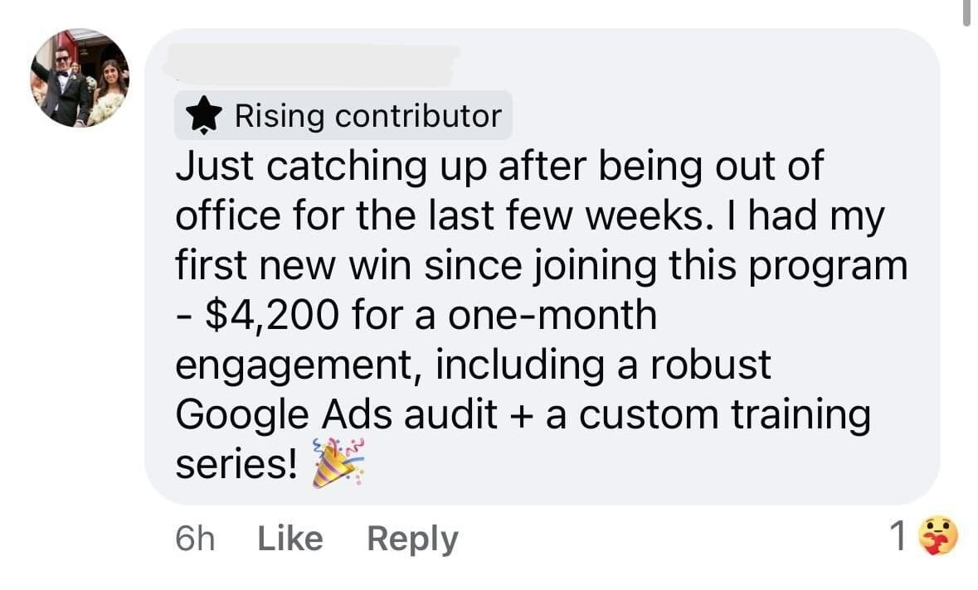The image size is (978, 590).
Task: View the reaction count of 1
Action: click(897, 538)
